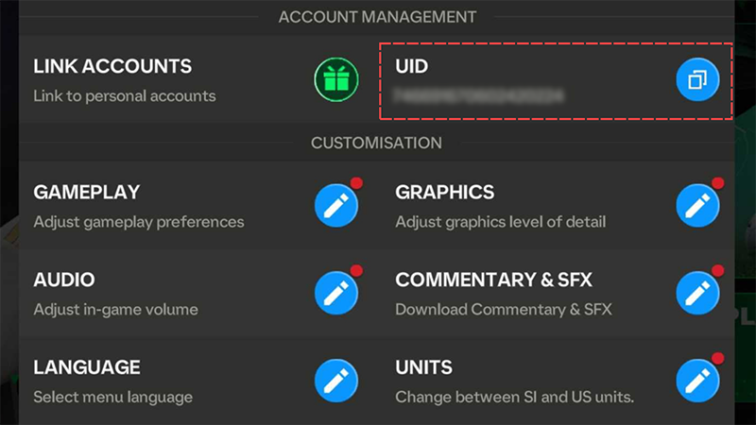This screenshot has height=425, width=756.
Task: Click 'Select menu language' description
Action: pos(112,397)
